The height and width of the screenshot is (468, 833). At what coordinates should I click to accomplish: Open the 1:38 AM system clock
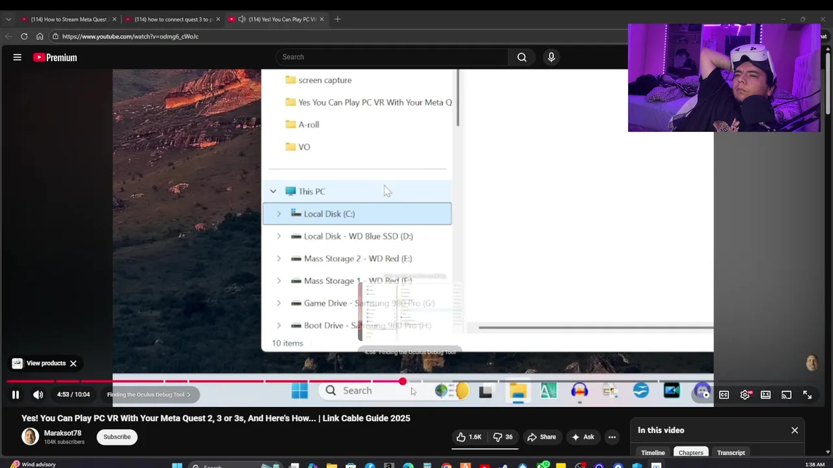pos(815,464)
